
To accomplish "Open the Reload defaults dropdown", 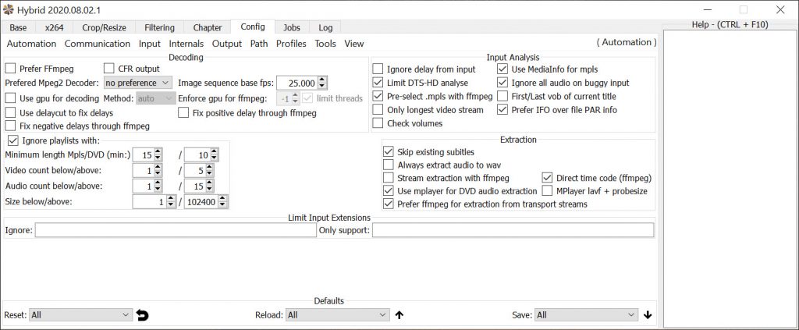I will (338, 315).
